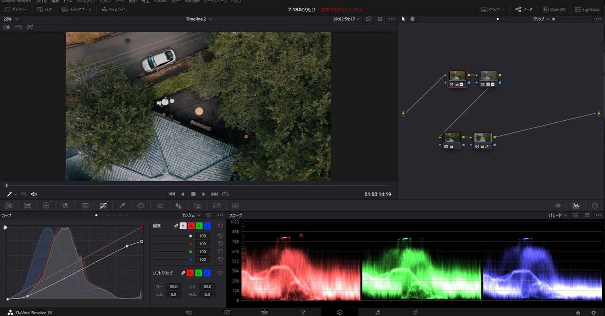The width and height of the screenshot is (605, 316).
Task: Open the Lightbox view button
Action: 587,9
